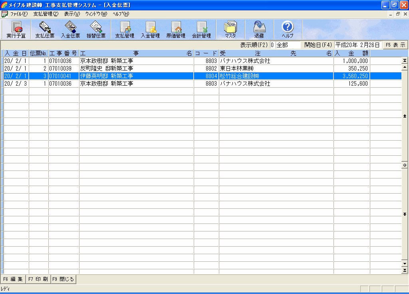Image resolution: width=409 pixels, height=294 pixels.
Task: Open the ファイル menu
Action: (19, 14)
